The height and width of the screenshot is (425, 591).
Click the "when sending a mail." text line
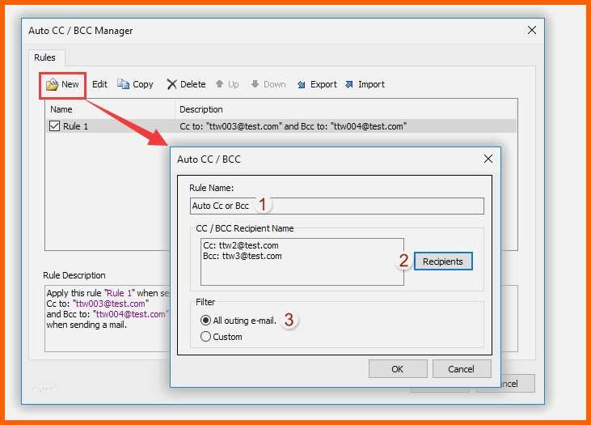click(87, 325)
